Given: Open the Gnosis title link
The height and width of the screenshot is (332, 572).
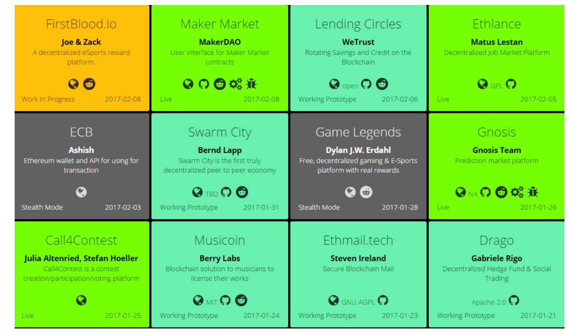Looking at the screenshot, I should pyautogui.click(x=497, y=132).
